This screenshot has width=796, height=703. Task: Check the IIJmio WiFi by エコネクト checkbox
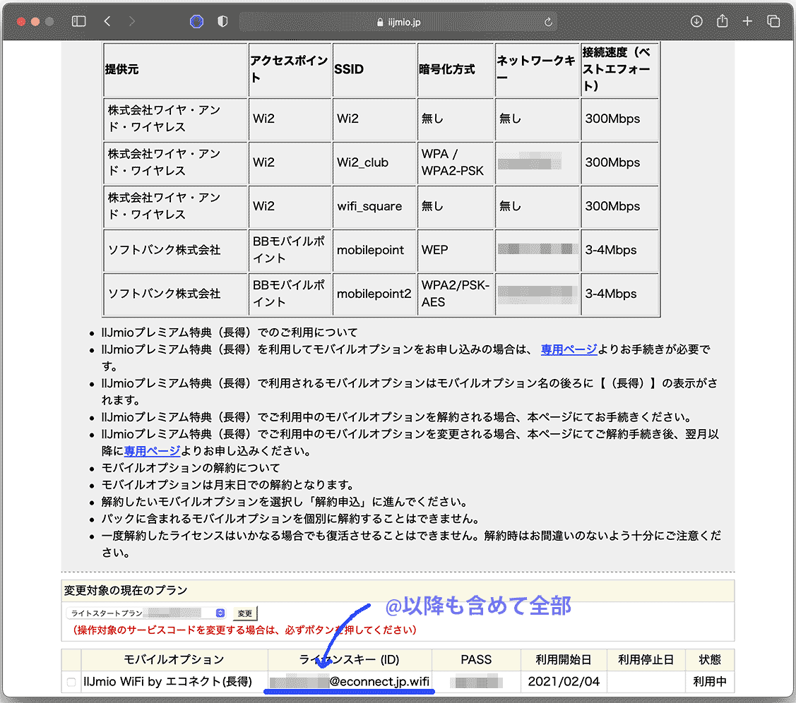tap(71, 682)
